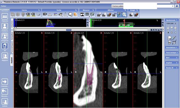Select the skull 3D rendering icon in Sortie
Screen dimensions: 180x108
(x=70, y=15)
